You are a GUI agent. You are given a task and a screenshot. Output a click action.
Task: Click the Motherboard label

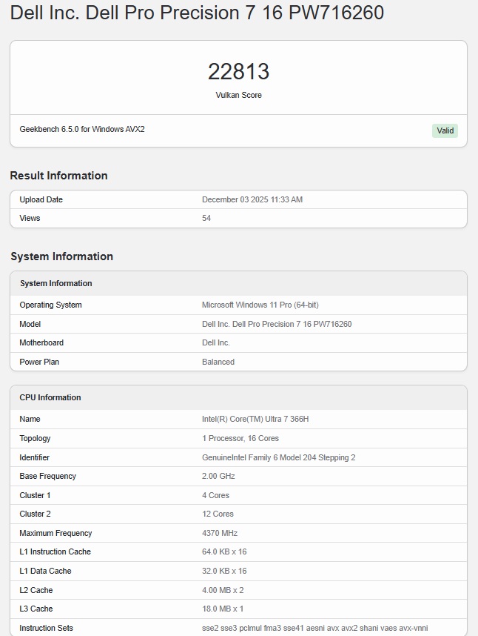click(x=41, y=342)
